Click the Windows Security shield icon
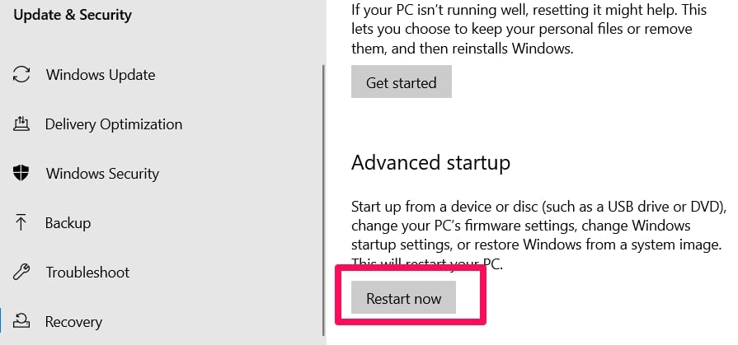Image resolution: width=738 pixels, height=345 pixels. [21, 174]
